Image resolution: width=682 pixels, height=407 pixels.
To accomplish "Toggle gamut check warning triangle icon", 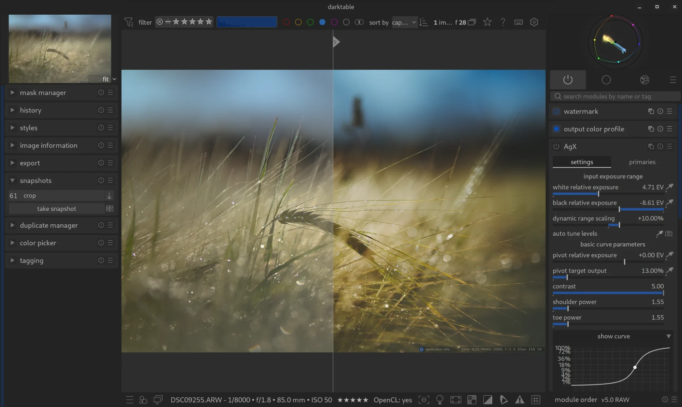I will point(519,400).
